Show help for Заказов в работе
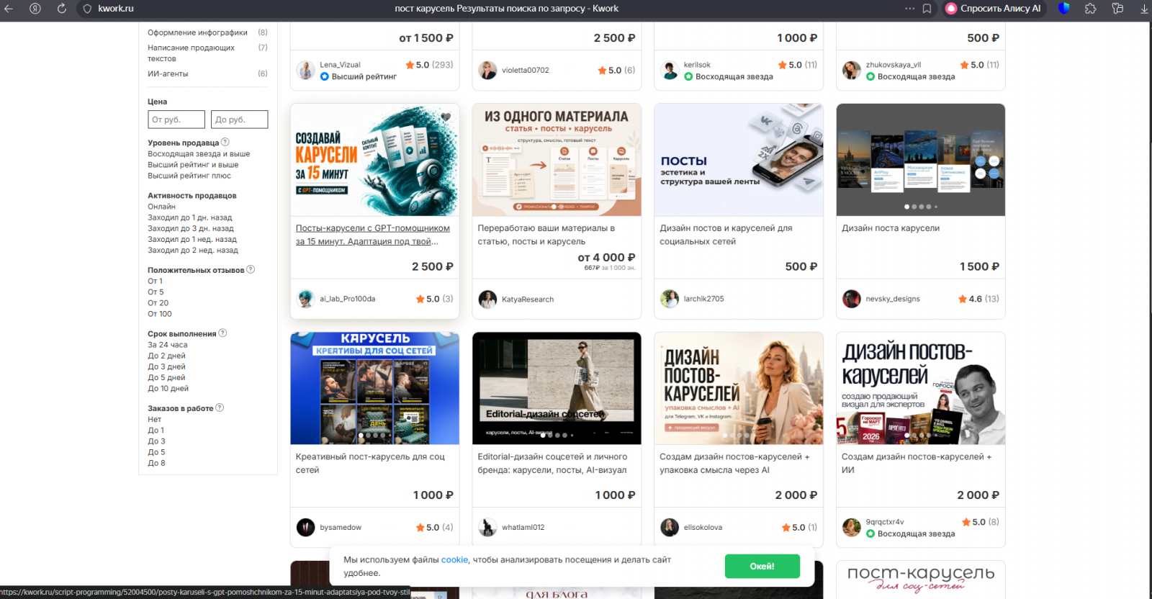The width and height of the screenshot is (1152, 599). 220,408
